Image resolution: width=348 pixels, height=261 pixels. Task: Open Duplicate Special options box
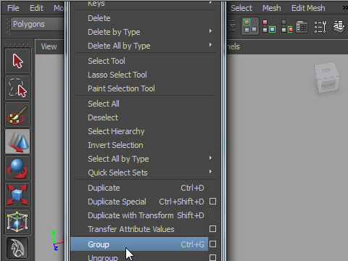point(212,202)
